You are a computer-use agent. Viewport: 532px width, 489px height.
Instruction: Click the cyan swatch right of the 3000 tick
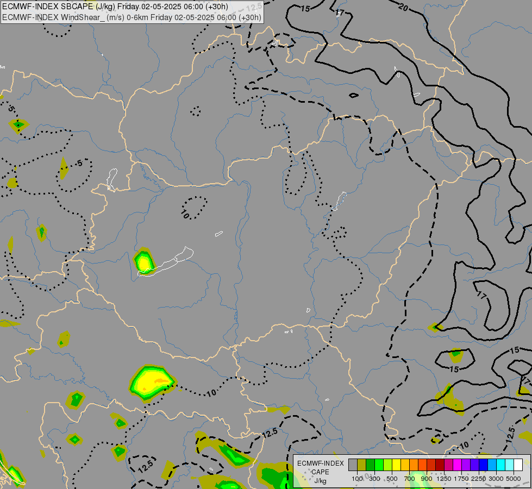coord(501,465)
